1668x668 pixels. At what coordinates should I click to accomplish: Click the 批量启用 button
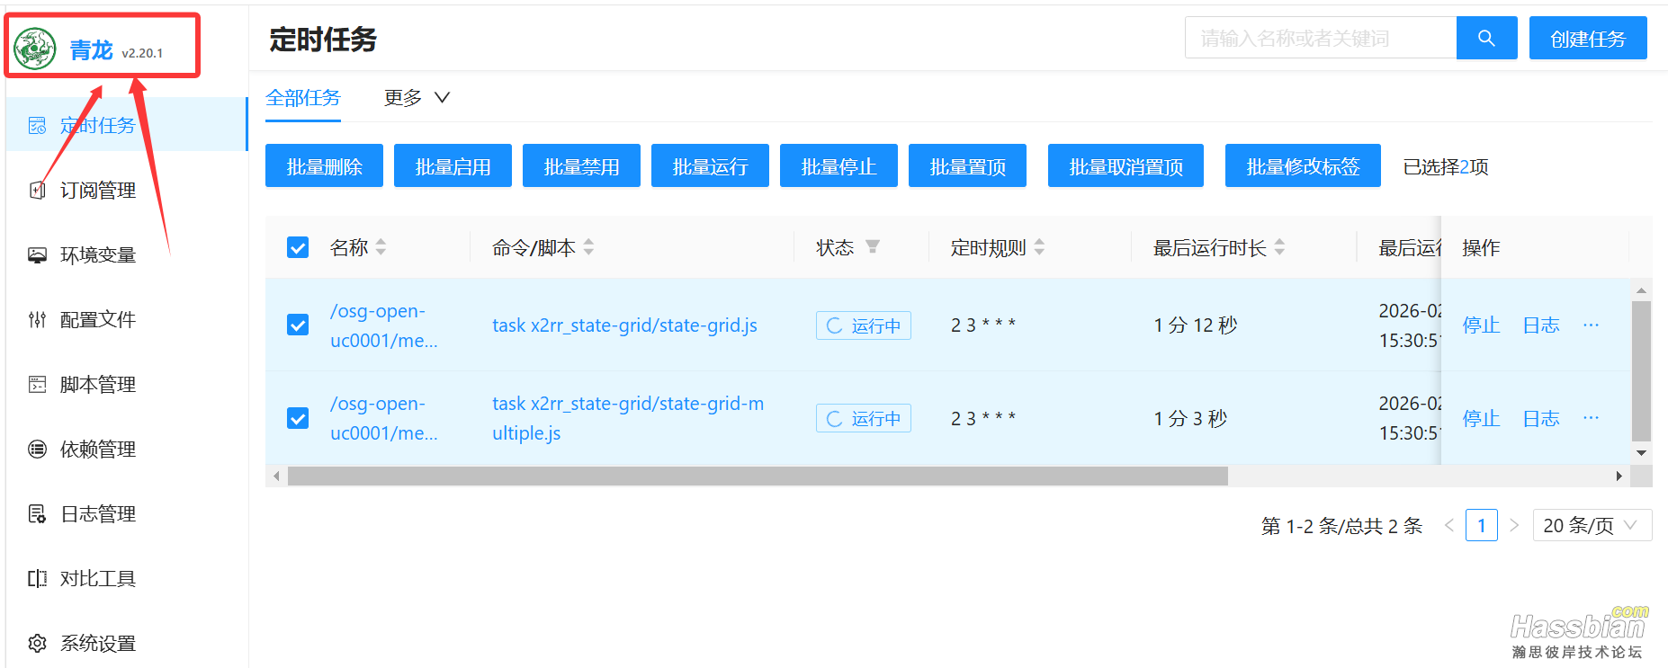coord(453,165)
